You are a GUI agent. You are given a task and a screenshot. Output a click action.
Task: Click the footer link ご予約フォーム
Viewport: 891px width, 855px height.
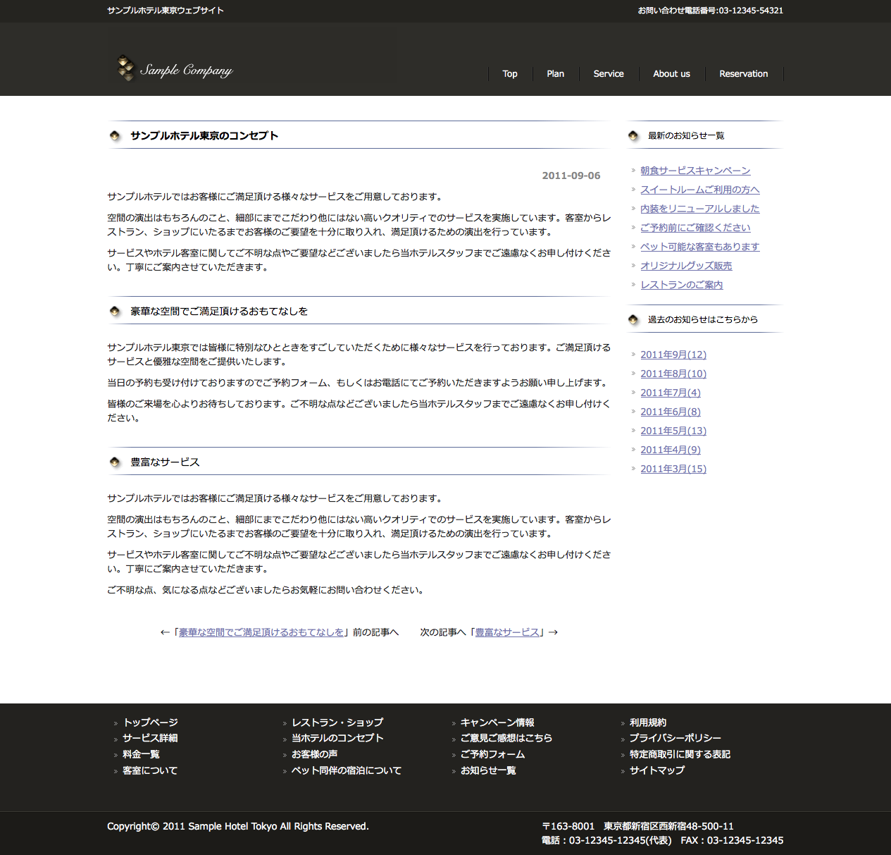tap(492, 754)
